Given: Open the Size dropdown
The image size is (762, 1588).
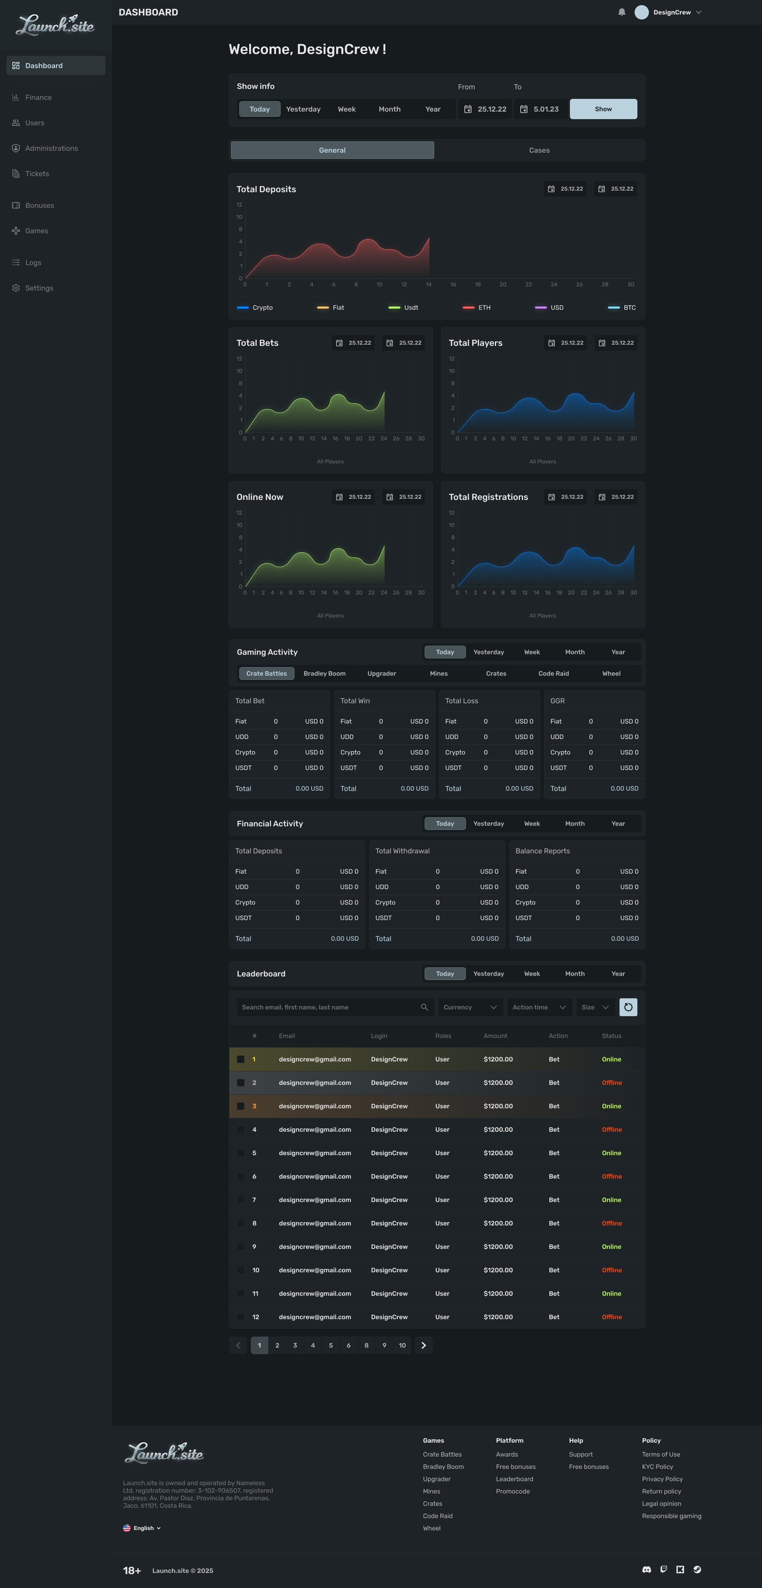Looking at the screenshot, I should click(596, 1007).
